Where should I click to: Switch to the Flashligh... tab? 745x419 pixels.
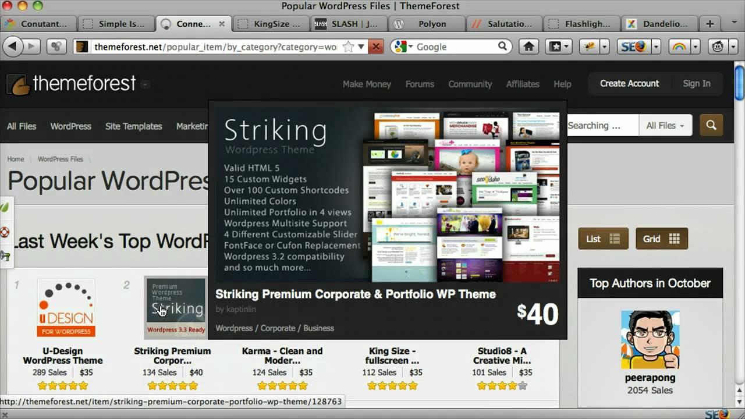(x=581, y=24)
